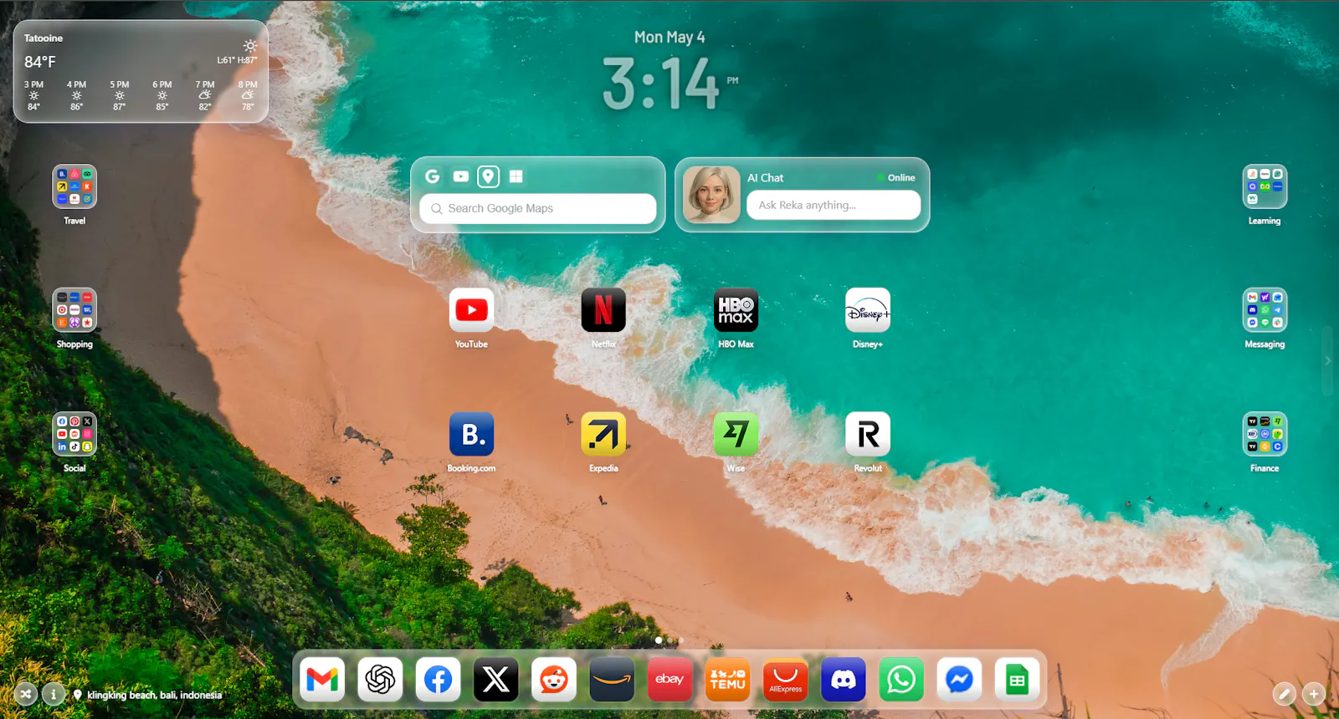Image resolution: width=1339 pixels, height=719 pixels.
Task: Open Messenger from the dock
Action: pyautogui.click(x=959, y=680)
